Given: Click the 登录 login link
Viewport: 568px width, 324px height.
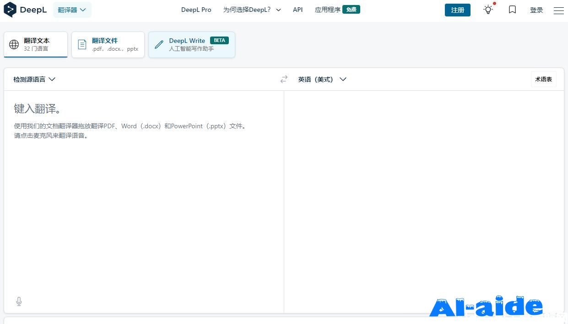Looking at the screenshot, I should (x=536, y=10).
